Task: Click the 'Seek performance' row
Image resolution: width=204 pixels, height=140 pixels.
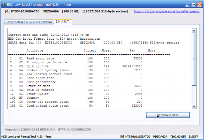Action: coord(76,82)
